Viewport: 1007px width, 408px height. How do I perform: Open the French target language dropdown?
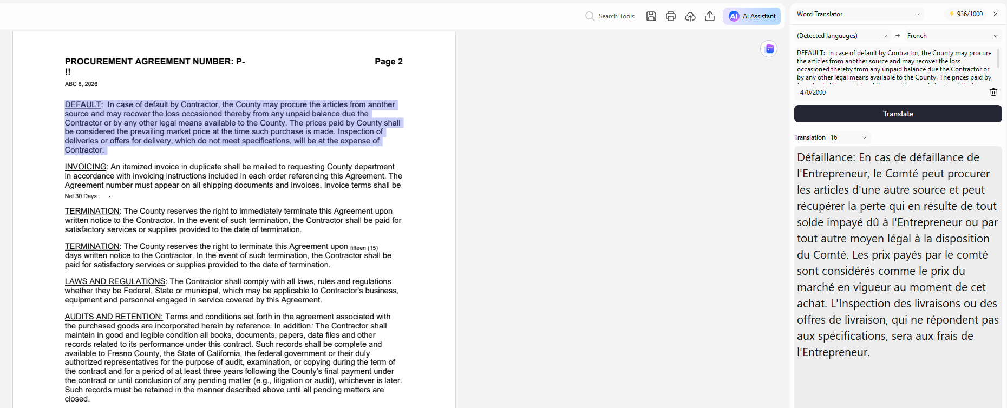click(952, 36)
